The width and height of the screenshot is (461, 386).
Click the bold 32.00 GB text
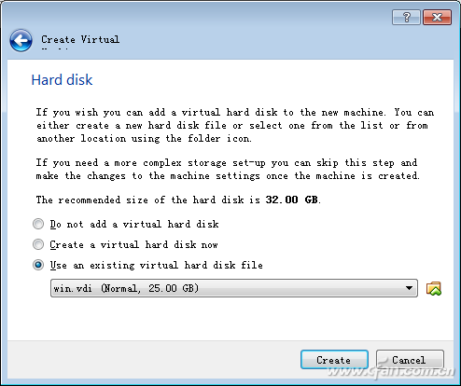coord(291,200)
